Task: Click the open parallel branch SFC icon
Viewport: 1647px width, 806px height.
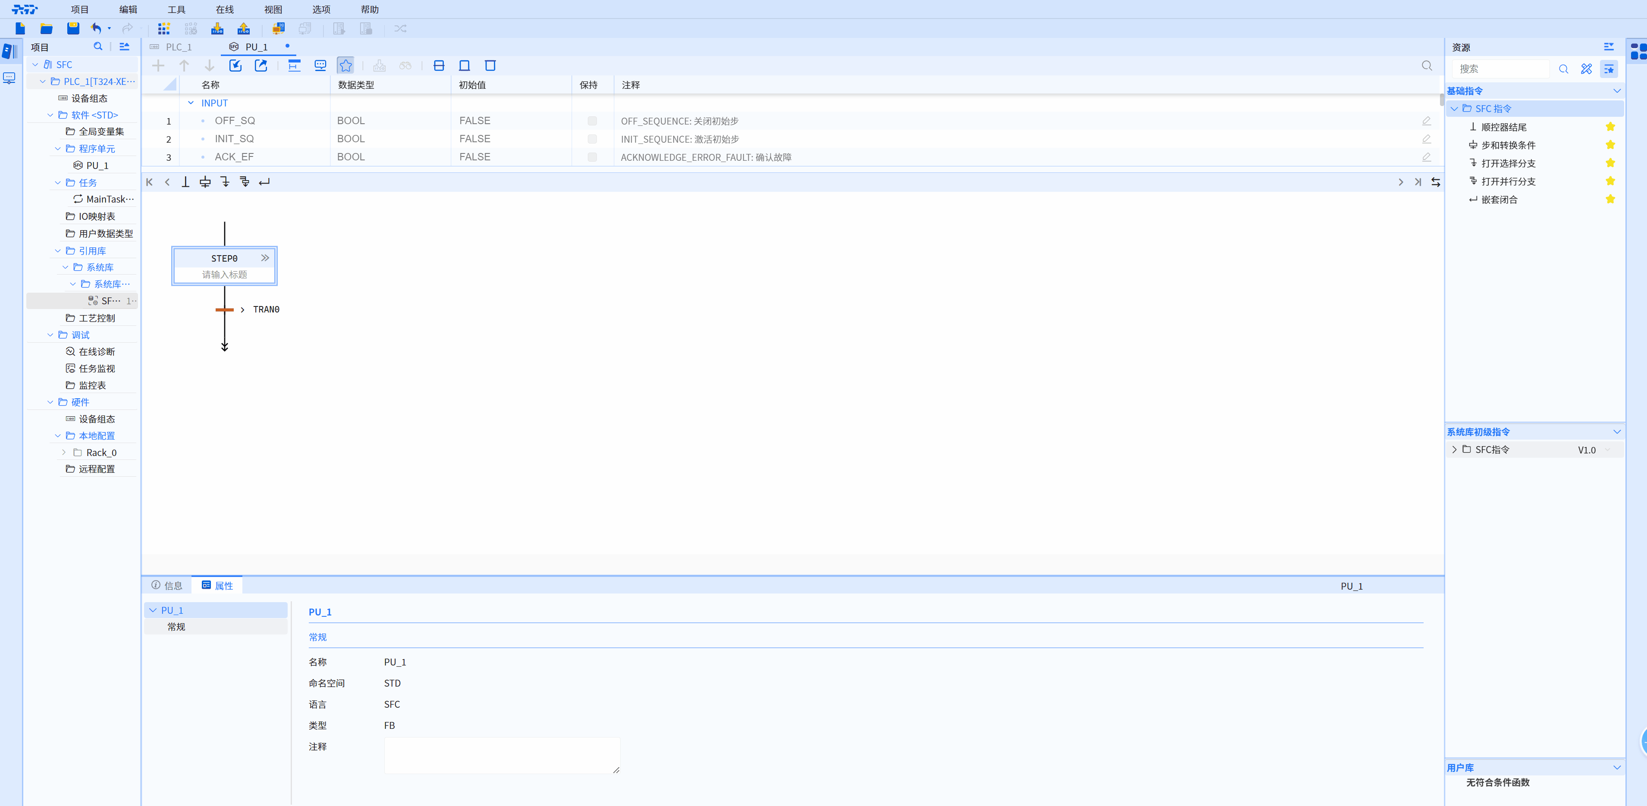Action: 244,182
